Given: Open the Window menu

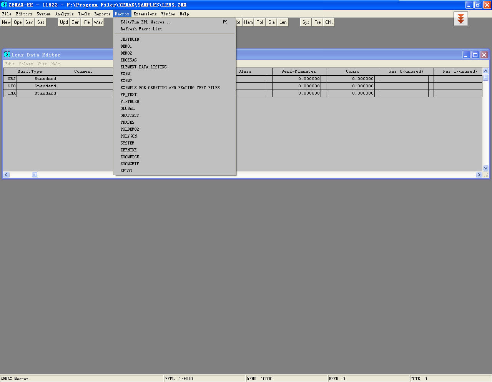Looking at the screenshot, I should pos(168,14).
